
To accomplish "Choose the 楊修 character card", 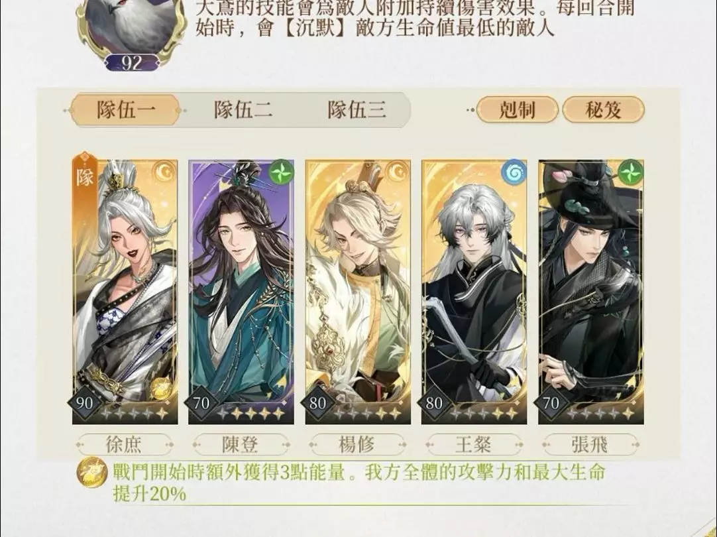I will pyautogui.click(x=358, y=292).
